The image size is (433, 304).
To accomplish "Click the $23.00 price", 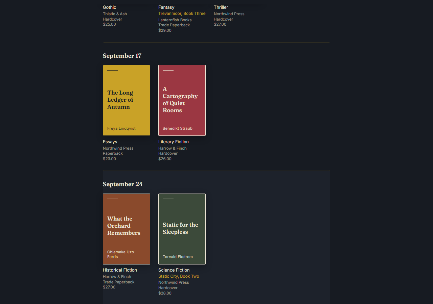I will pyautogui.click(x=109, y=159).
